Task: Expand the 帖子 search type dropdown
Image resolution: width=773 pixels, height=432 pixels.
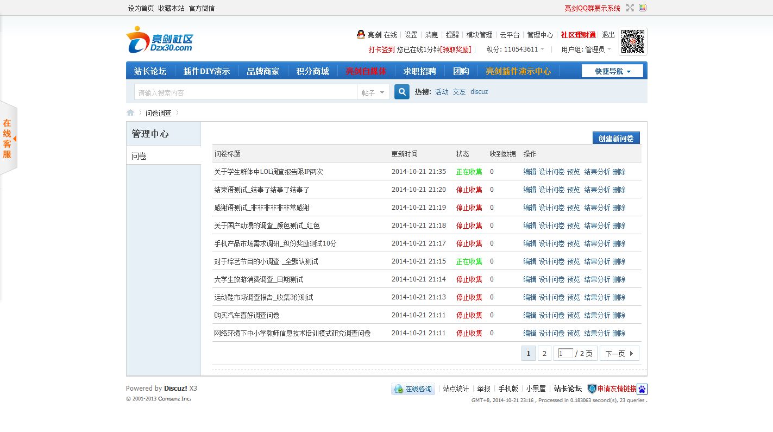Action: (373, 92)
